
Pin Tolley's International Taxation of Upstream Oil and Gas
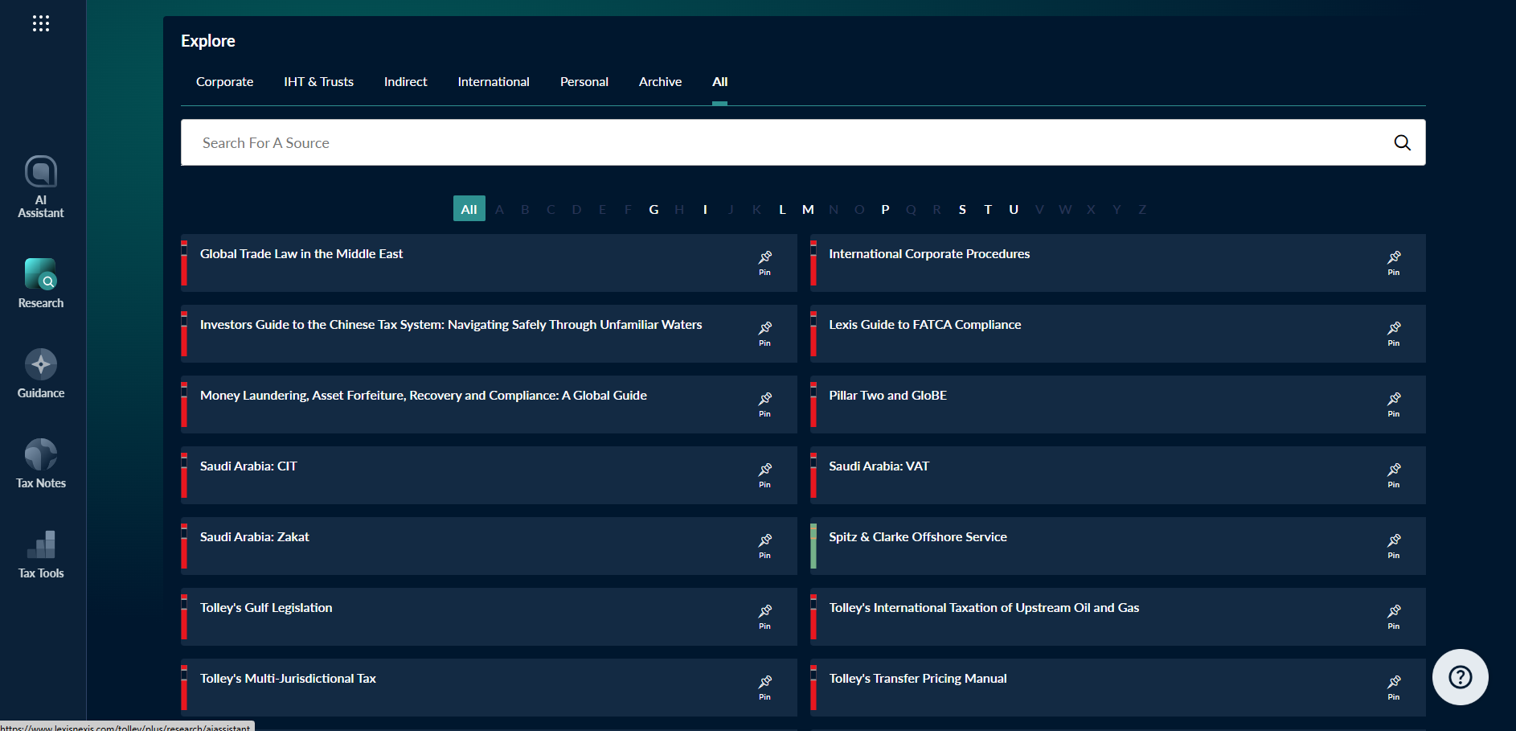pos(1393,617)
